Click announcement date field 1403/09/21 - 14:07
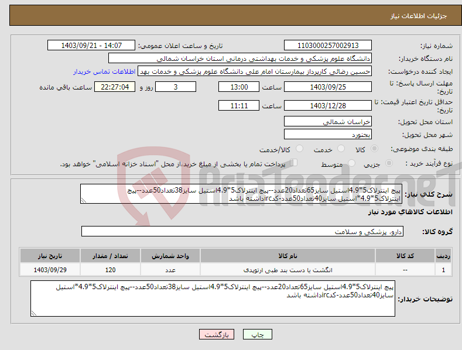Screen dimensions: 462x350 click(91, 46)
